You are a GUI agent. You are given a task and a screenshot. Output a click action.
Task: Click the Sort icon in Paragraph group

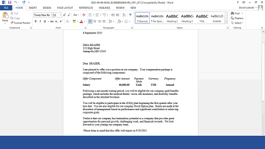124,15
